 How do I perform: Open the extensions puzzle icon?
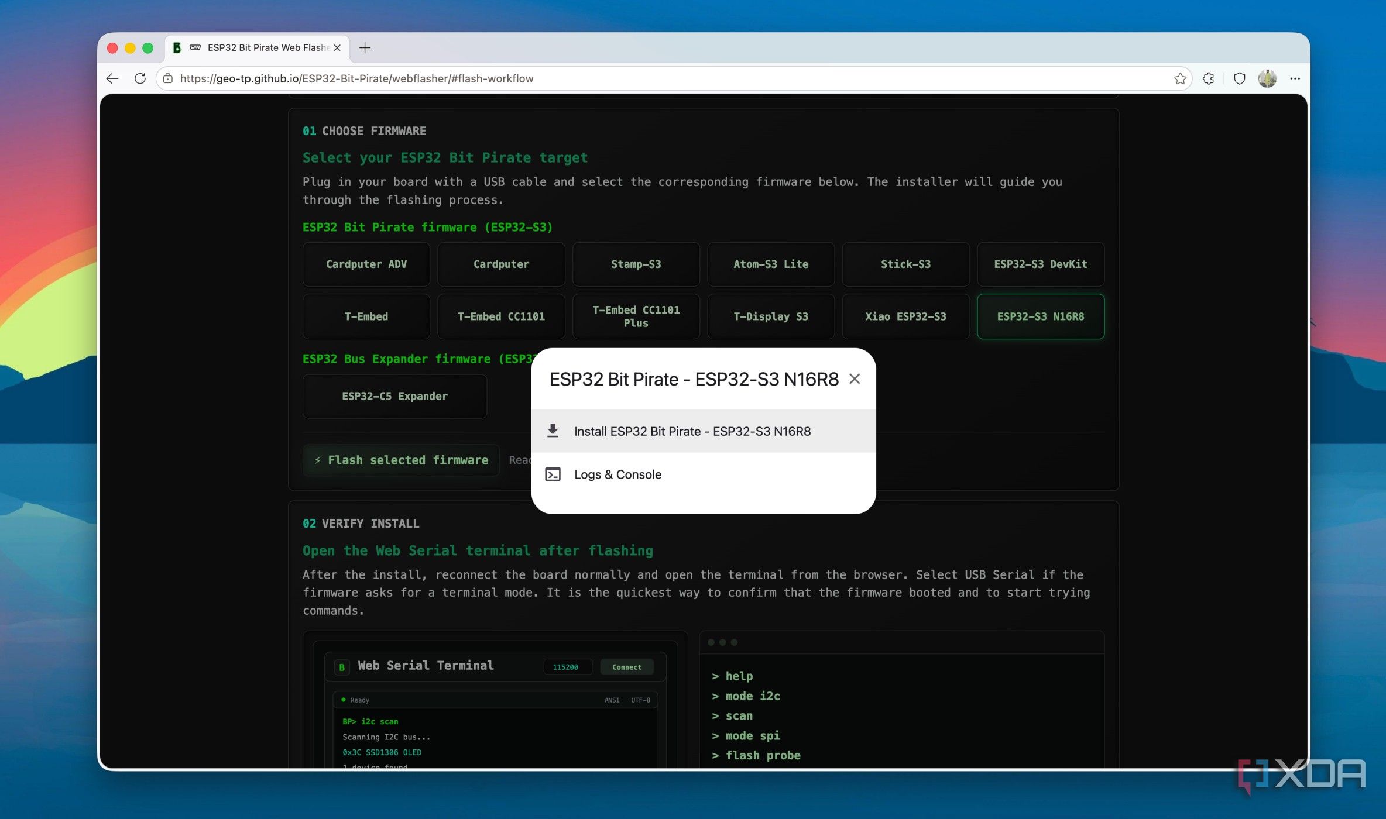[1208, 78]
